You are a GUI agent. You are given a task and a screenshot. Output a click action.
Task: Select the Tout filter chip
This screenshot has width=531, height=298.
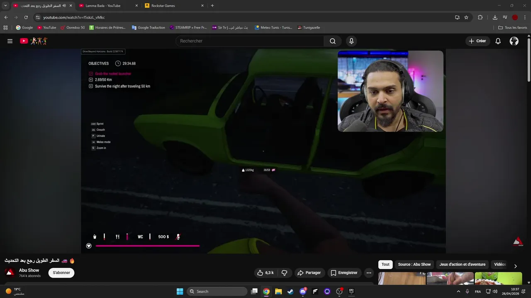click(x=385, y=264)
